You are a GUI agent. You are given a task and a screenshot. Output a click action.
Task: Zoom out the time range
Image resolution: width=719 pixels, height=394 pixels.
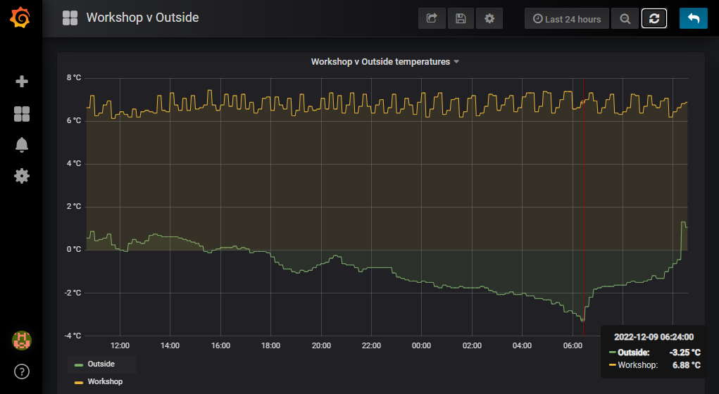coord(625,19)
